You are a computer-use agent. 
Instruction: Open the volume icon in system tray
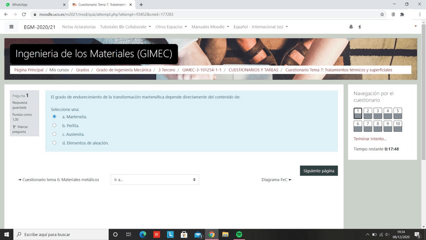(387, 234)
